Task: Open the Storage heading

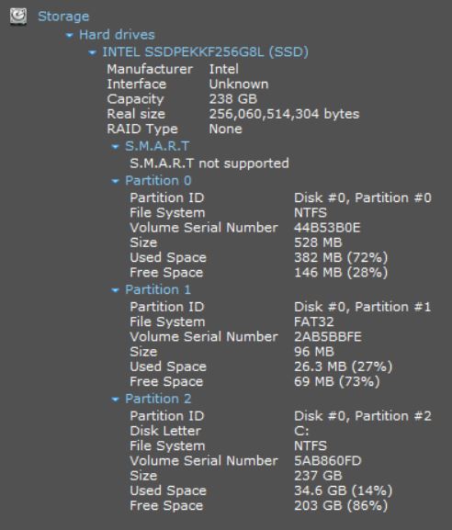Action: [63, 17]
